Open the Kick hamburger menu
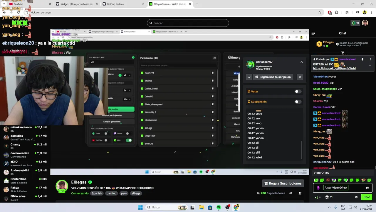The height and width of the screenshot is (212, 376). (6, 23)
